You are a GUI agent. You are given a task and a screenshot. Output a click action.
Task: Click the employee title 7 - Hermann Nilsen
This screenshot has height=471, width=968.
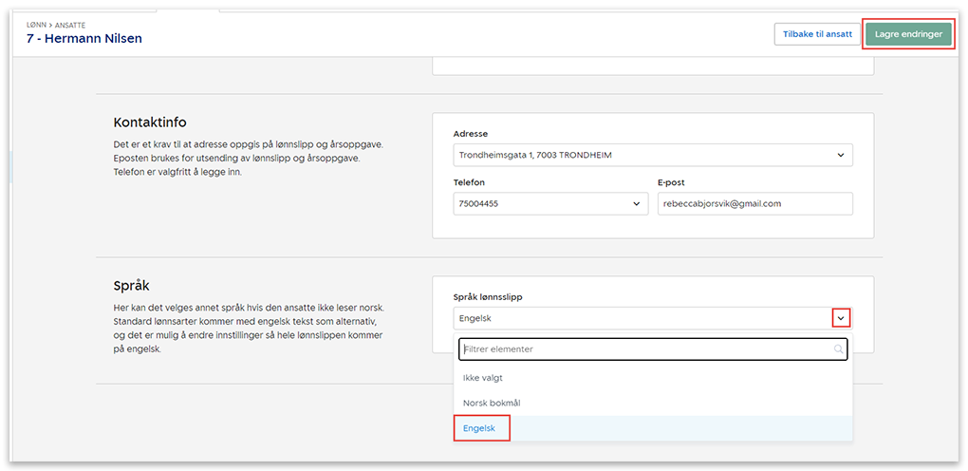click(x=84, y=39)
